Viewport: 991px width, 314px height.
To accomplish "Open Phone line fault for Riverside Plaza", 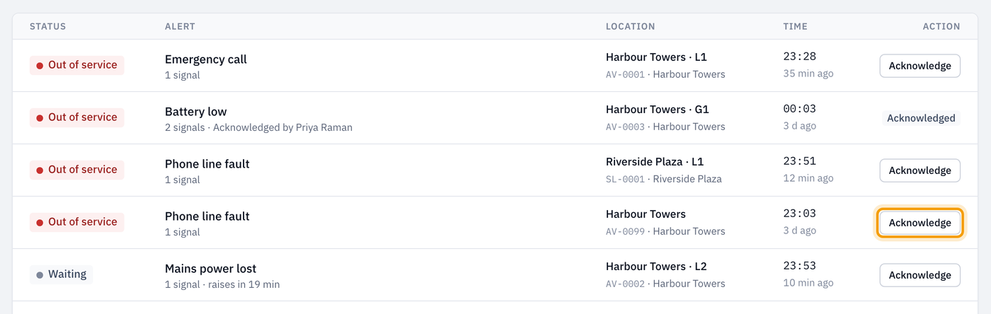I will [x=207, y=164].
